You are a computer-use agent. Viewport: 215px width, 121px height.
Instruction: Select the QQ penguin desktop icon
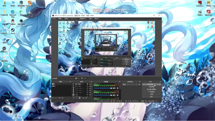coord(13,22)
